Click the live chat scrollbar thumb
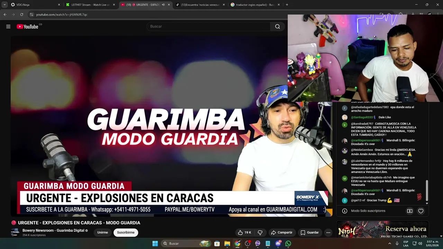Viewport: 443px width, 249px height. (x=427, y=190)
